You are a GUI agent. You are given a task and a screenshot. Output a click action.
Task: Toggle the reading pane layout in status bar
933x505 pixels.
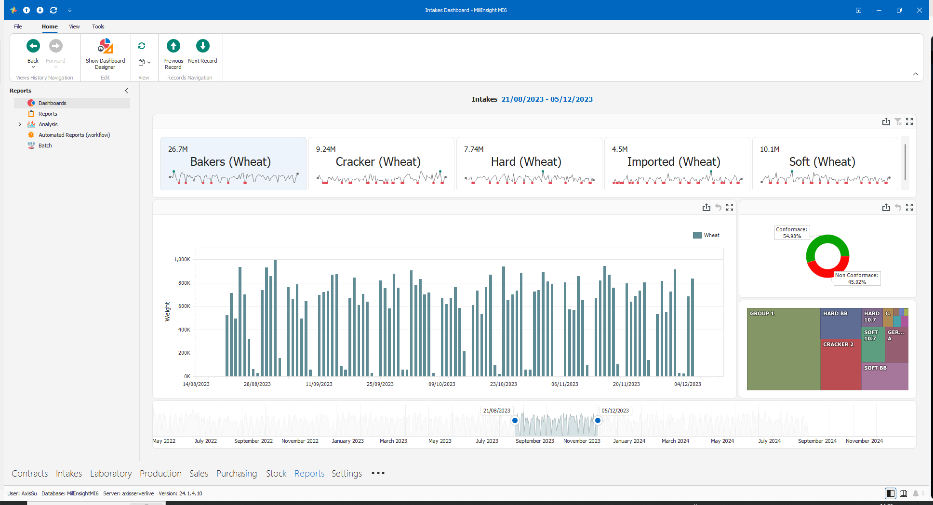[903, 493]
